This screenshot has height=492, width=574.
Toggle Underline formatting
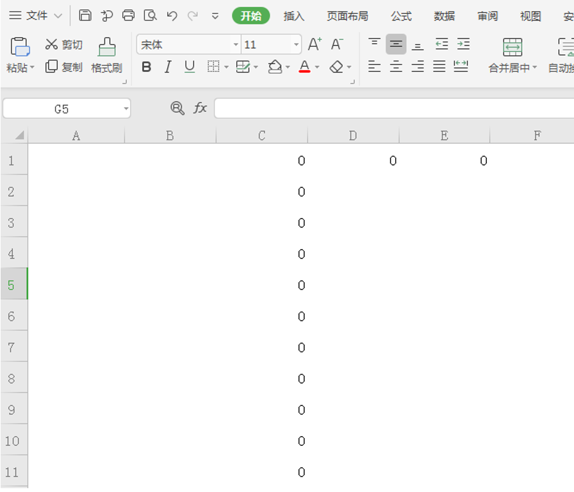[x=189, y=67]
